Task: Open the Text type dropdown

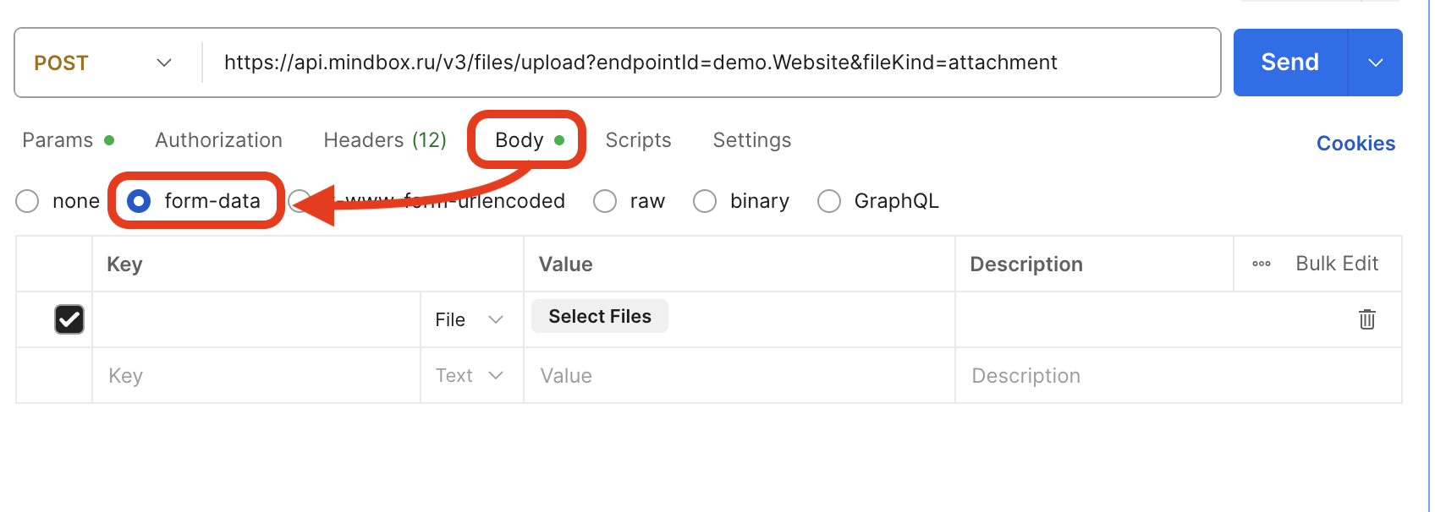Action: point(470,375)
